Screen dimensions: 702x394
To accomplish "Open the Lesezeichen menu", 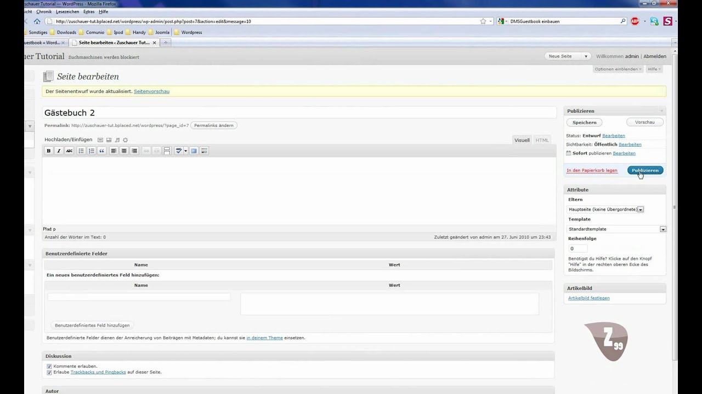I will (x=67, y=11).
